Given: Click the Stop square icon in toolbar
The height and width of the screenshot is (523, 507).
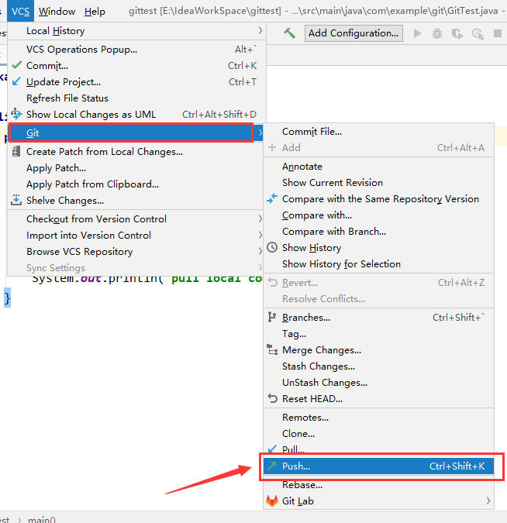Looking at the screenshot, I should point(498,33).
